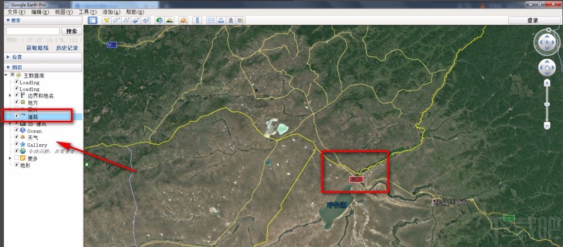Open the 文件(F) menu
The height and width of the screenshot is (247, 563).
coord(17,12)
